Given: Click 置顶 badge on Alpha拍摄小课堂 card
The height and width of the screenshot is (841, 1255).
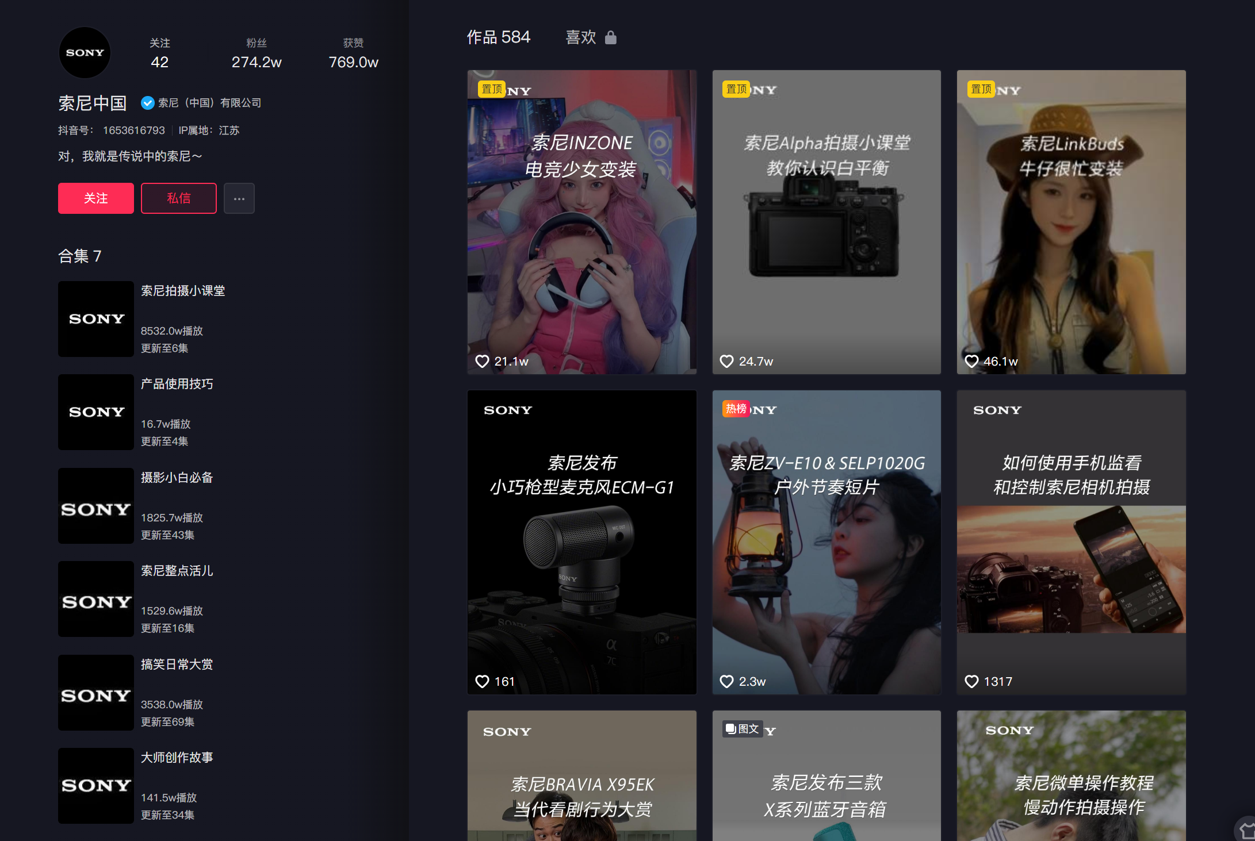Looking at the screenshot, I should click(736, 89).
